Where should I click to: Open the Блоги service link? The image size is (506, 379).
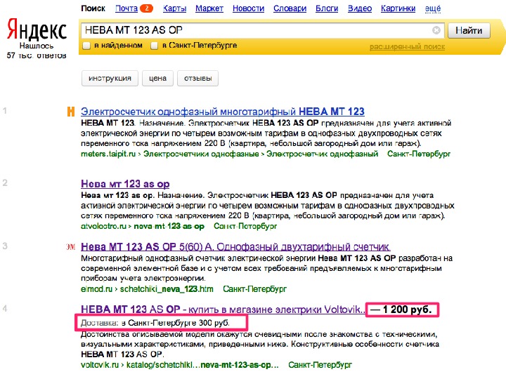click(327, 8)
